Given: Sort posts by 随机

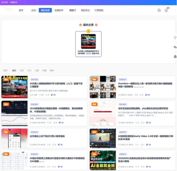Looking at the screenshot, I should (x=52, y=71).
